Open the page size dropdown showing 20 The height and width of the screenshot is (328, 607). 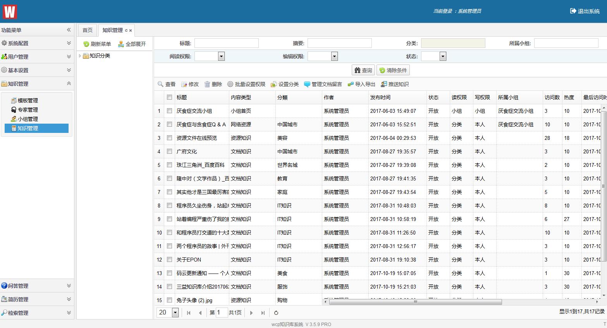point(175,313)
